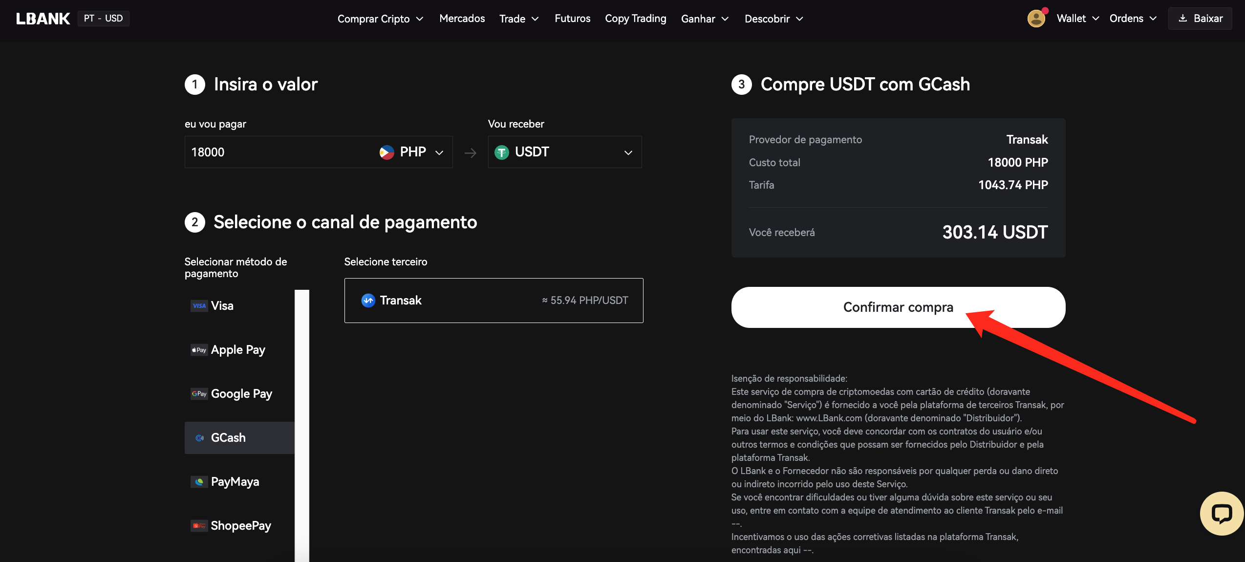This screenshot has width=1245, height=562.
Task: Expand the Descobrir menu
Action: coord(773,19)
